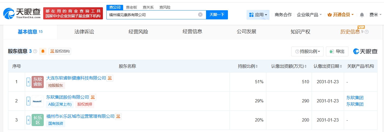
Task: Open equity structure icon next to 福州市长乐区城市运营管理有限公司
Action: pos(118,116)
